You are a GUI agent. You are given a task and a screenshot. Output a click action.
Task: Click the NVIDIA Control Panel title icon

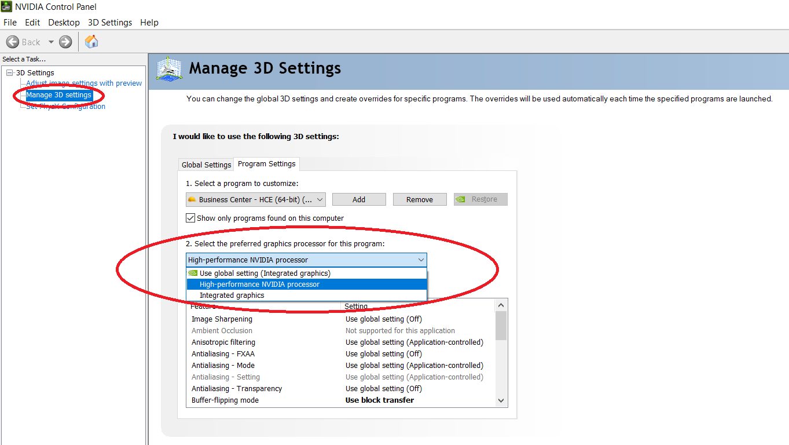tap(6, 7)
